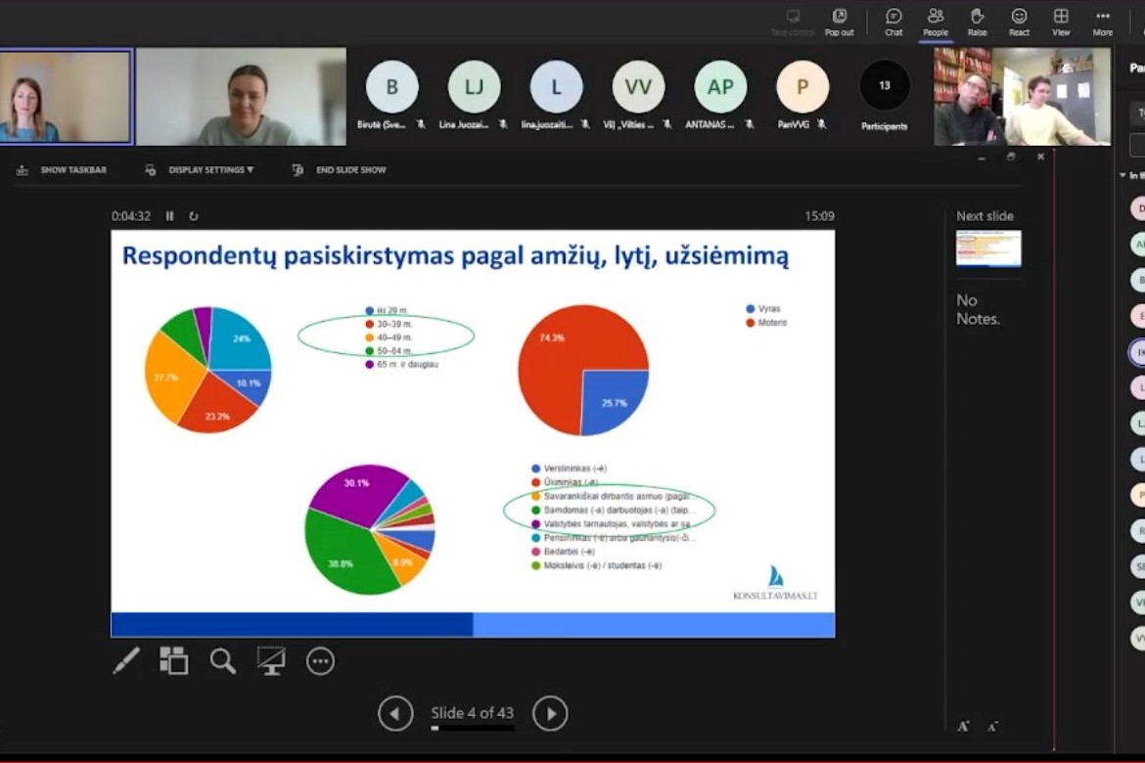Image resolution: width=1145 pixels, height=763 pixels.
Task: Open more slide show options ellipsis
Action: pos(320,661)
